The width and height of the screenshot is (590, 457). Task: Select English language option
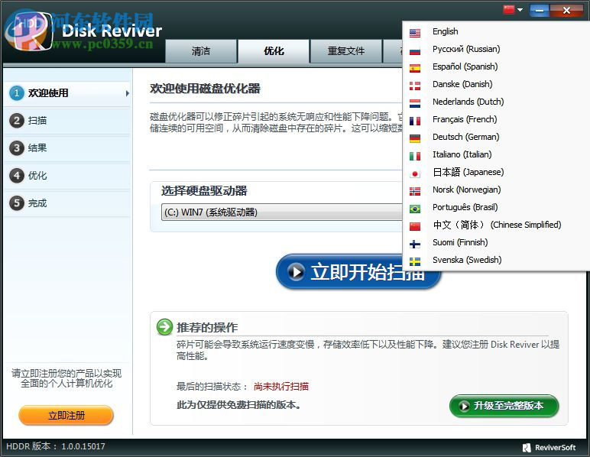click(x=445, y=31)
